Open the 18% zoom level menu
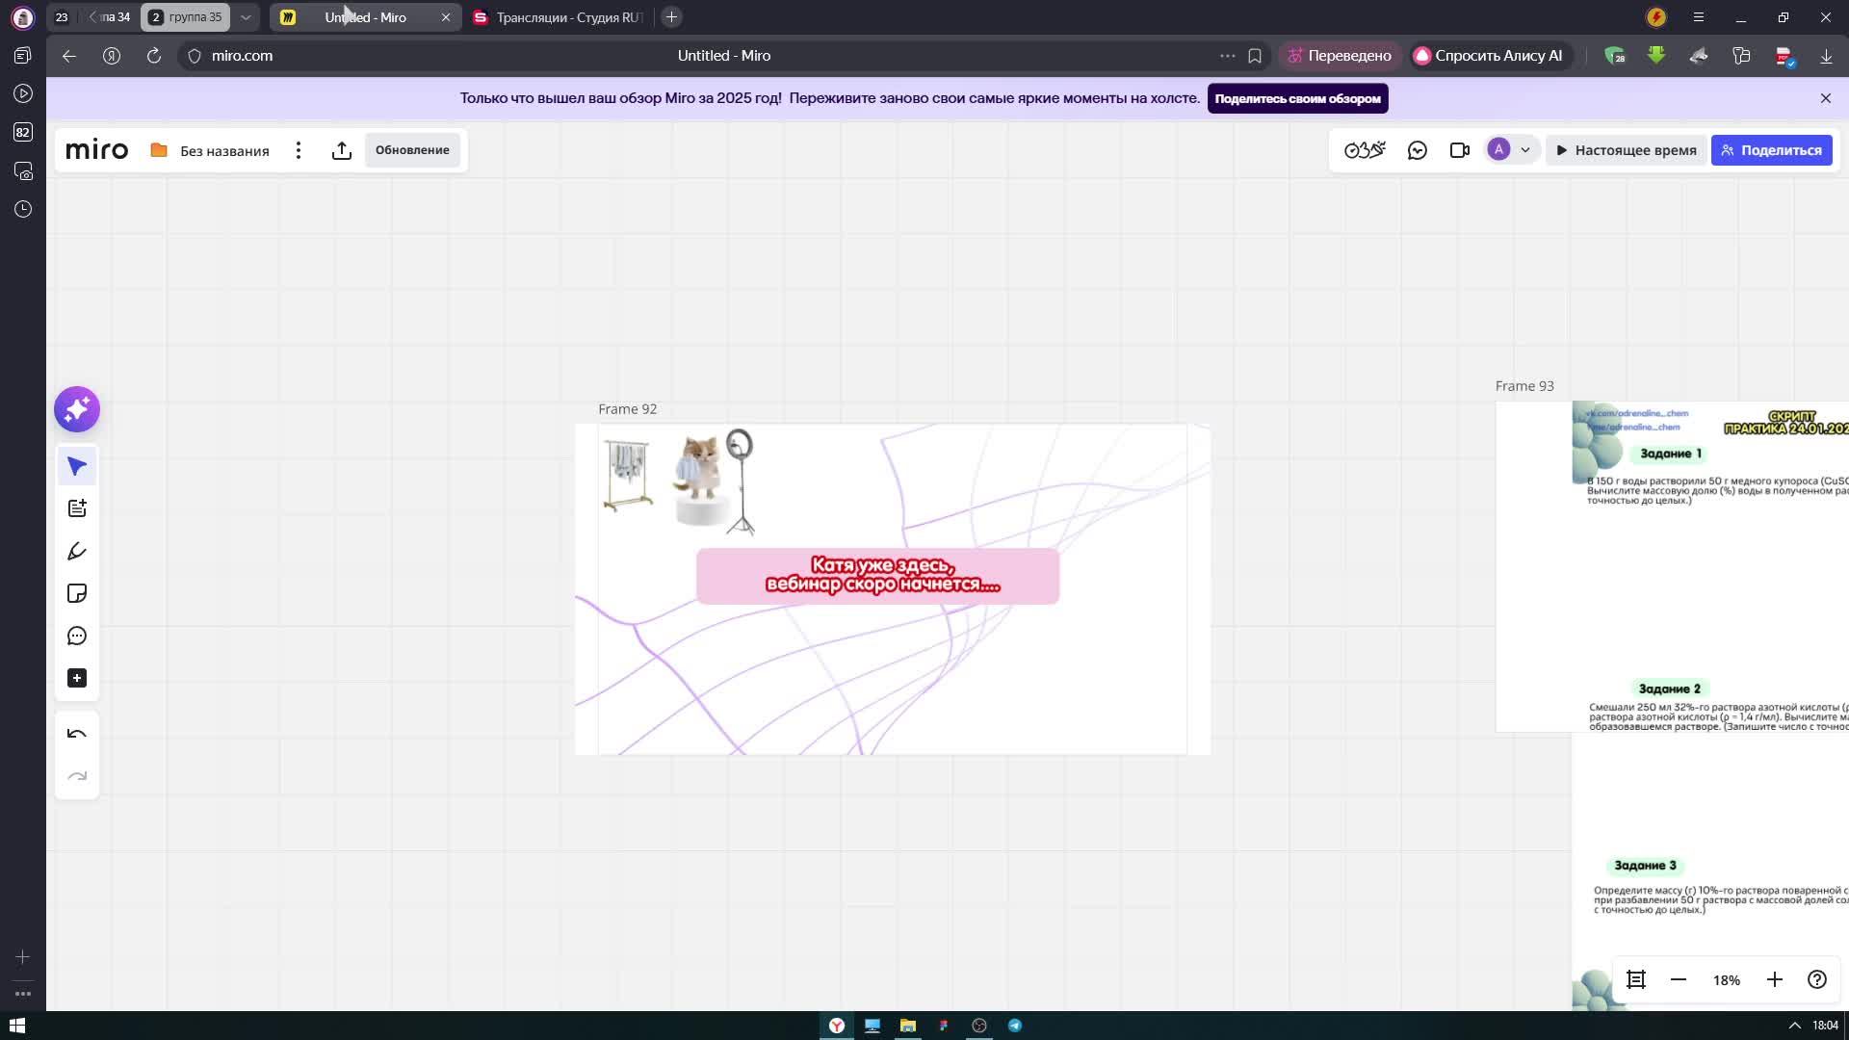This screenshot has height=1040, width=1849. coord(1726,980)
